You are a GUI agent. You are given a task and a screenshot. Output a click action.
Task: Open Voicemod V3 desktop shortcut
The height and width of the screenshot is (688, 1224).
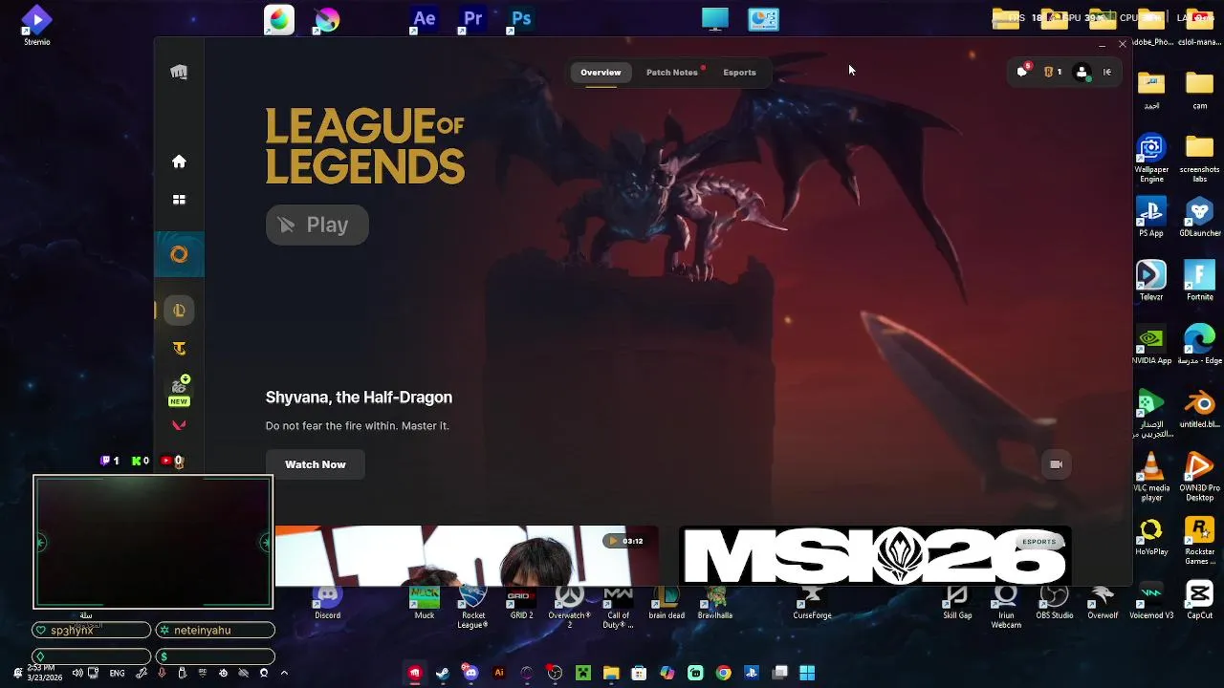click(x=1151, y=600)
